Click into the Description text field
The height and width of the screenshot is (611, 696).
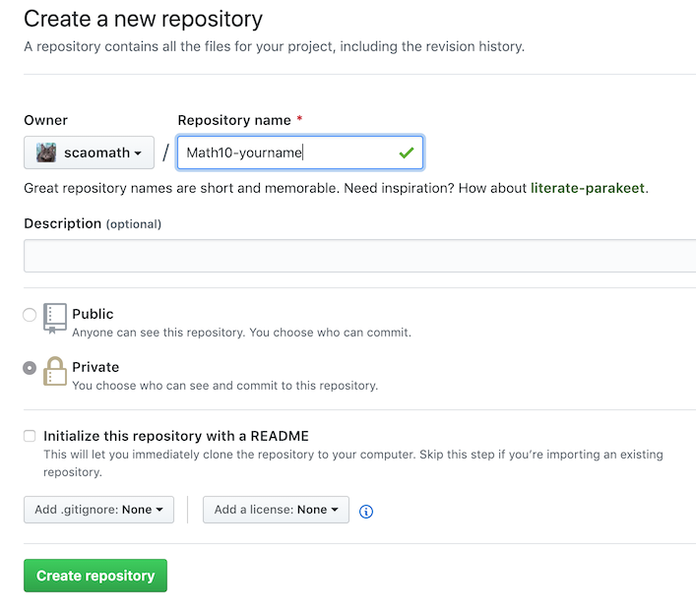point(359,256)
